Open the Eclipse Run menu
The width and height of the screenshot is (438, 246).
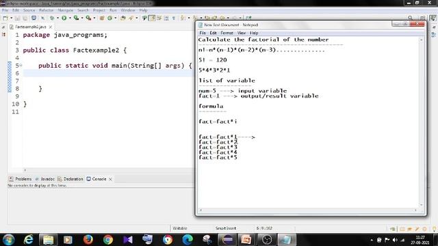(113, 10)
